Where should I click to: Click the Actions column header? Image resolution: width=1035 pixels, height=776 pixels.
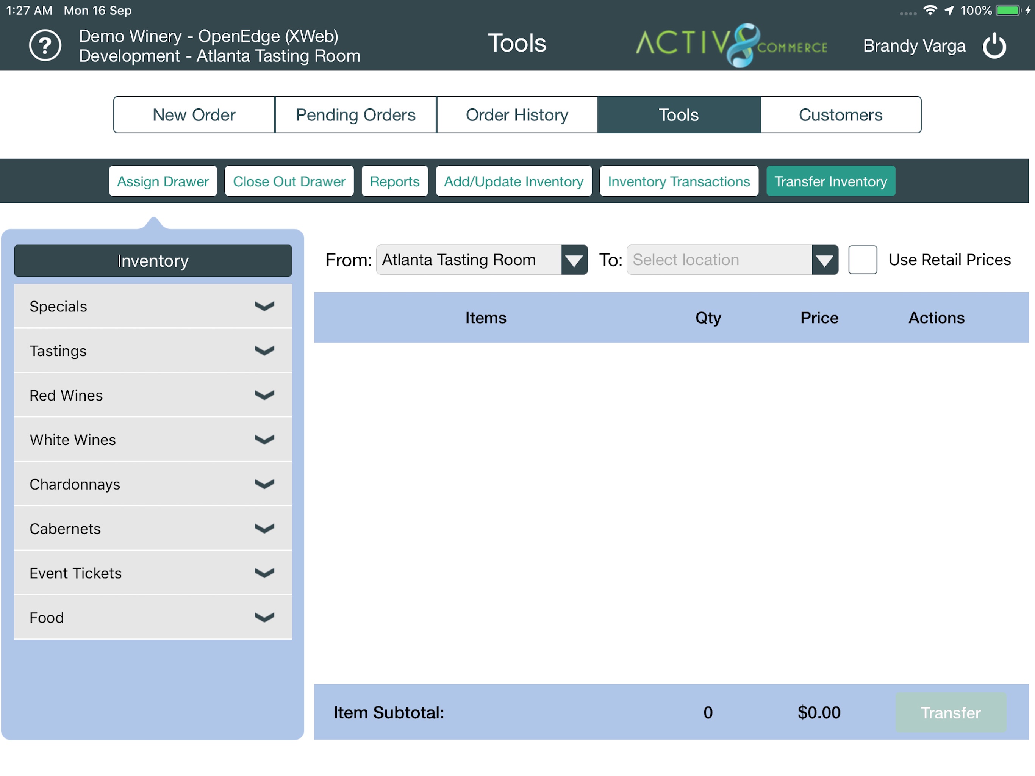click(x=936, y=318)
